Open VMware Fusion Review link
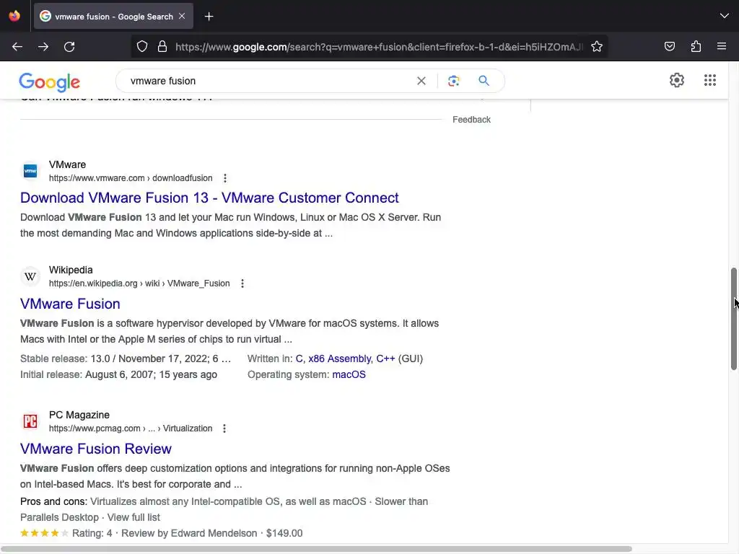The height and width of the screenshot is (554, 739). point(96,449)
